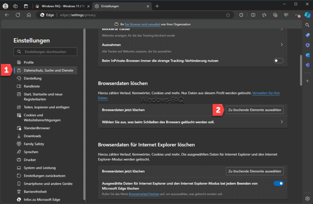Open the Browserverlauf löschen link

[x=144, y=194]
